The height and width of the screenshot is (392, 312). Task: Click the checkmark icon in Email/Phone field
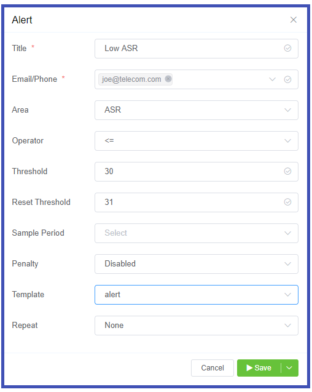tap(287, 79)
